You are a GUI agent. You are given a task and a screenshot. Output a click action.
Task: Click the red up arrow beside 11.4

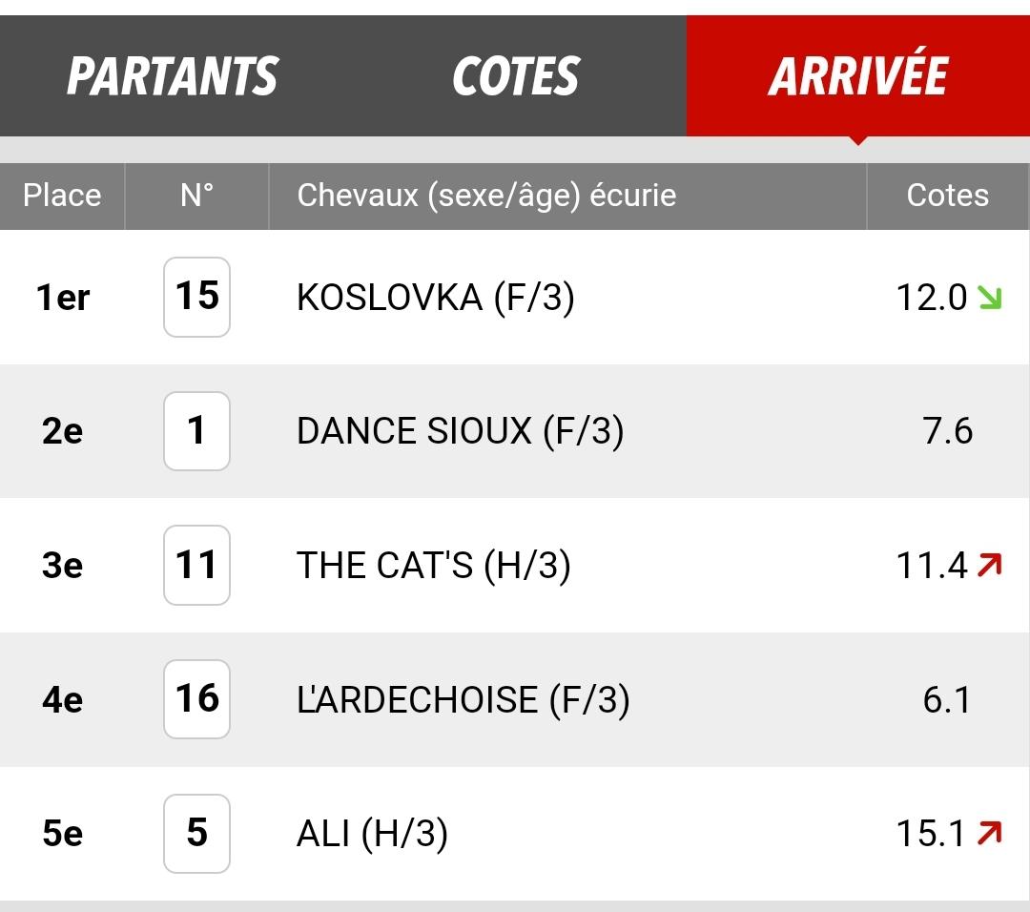tap(989, 565)
